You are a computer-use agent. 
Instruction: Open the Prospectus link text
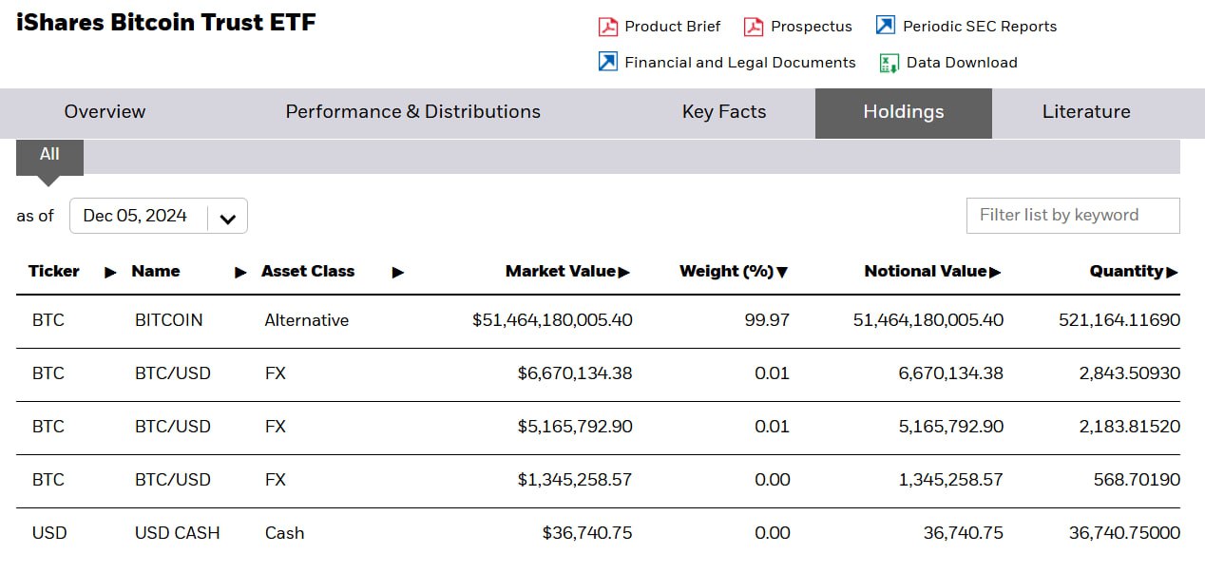tap(811, 27)
